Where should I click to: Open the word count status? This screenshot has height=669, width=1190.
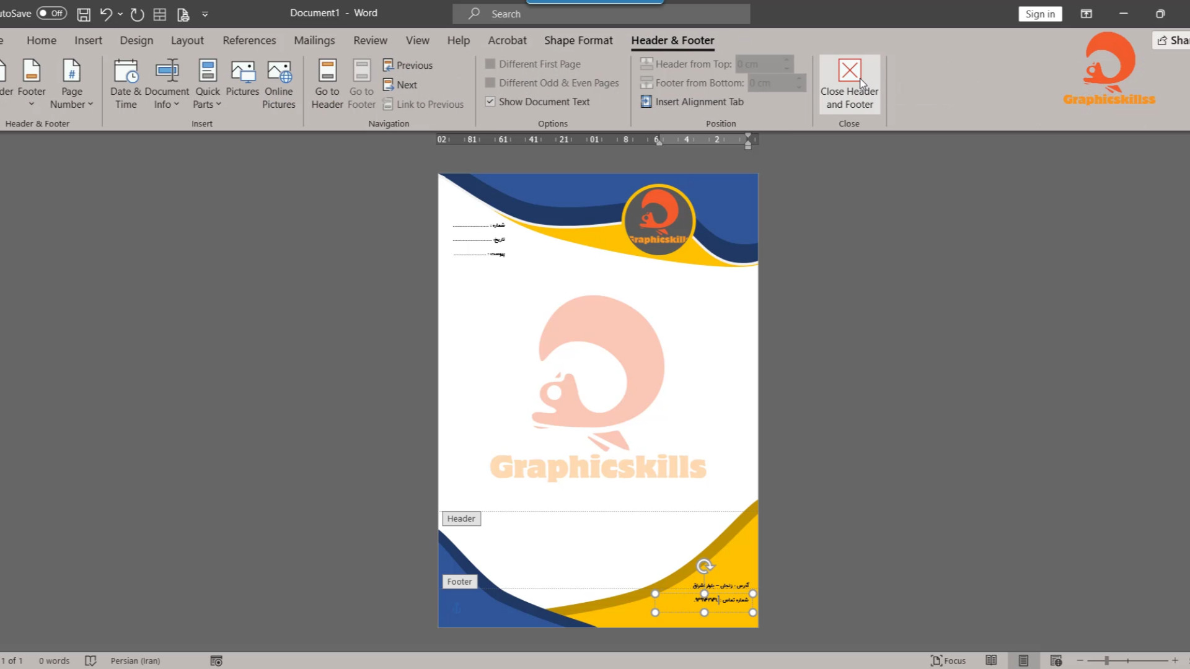click(x=54, y=661)
